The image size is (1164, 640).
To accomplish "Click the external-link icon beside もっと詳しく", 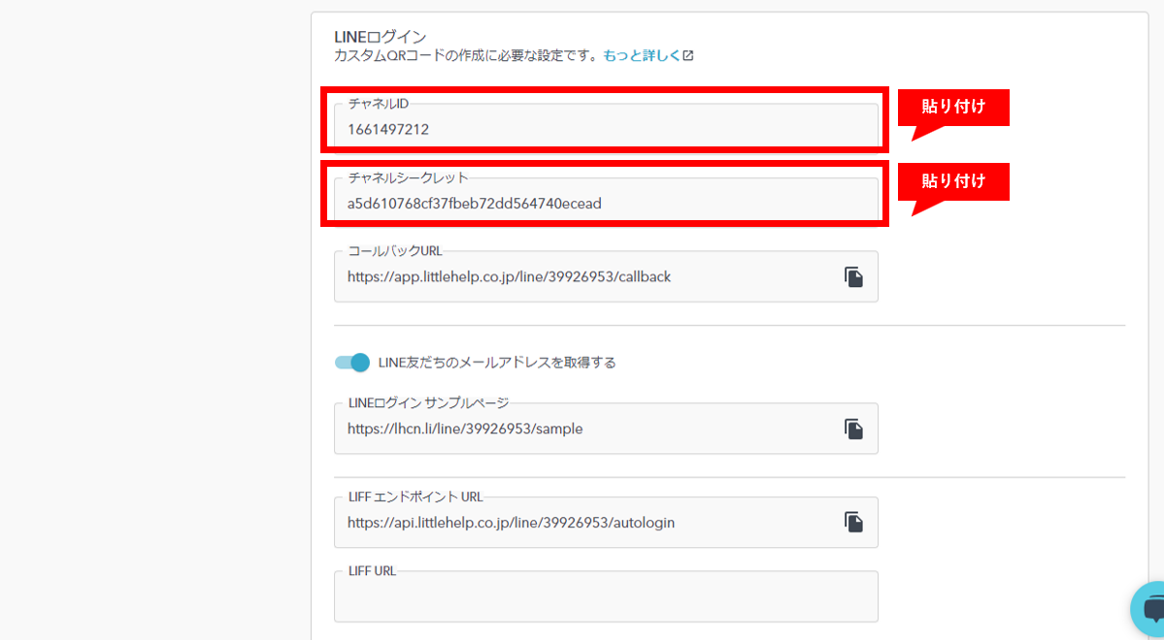I will [688, 56].
